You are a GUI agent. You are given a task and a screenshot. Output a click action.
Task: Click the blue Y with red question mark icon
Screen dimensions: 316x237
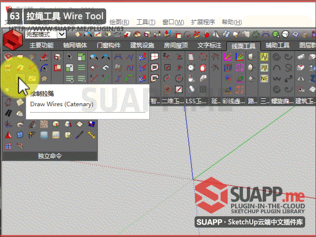pos(143,57)
